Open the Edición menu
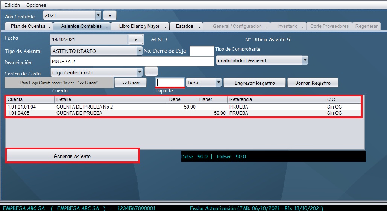The width and height of the screenshot is (387, 211). click(x=12, y=5)
